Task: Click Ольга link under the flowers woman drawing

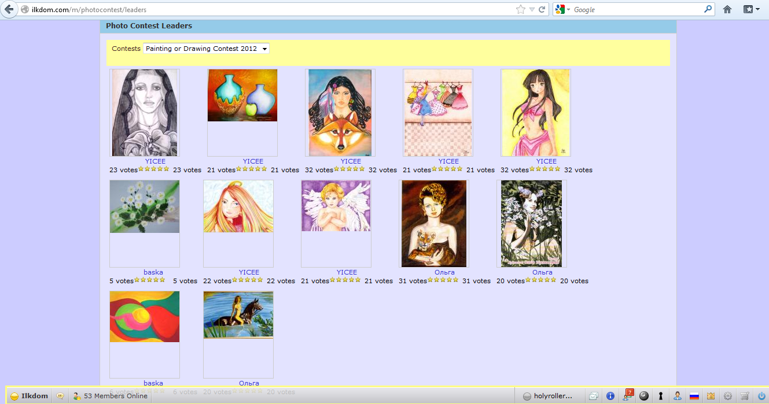Action: coord(542,272)
